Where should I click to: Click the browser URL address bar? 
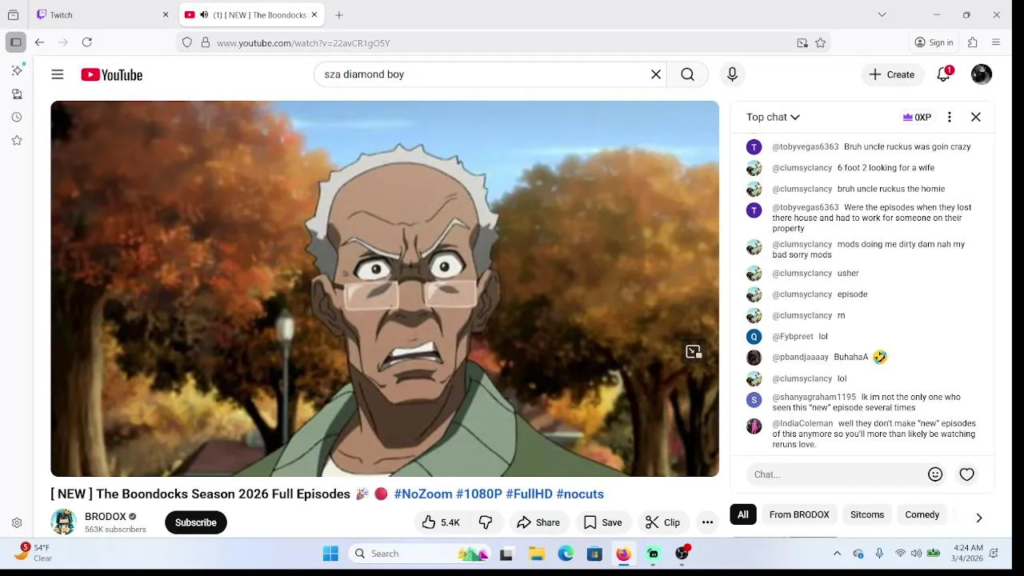[x=504, y=43]
